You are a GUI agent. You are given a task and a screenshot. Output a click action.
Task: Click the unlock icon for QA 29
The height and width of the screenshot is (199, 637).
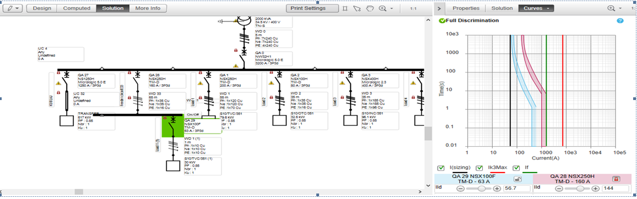[x=517, y=179]
